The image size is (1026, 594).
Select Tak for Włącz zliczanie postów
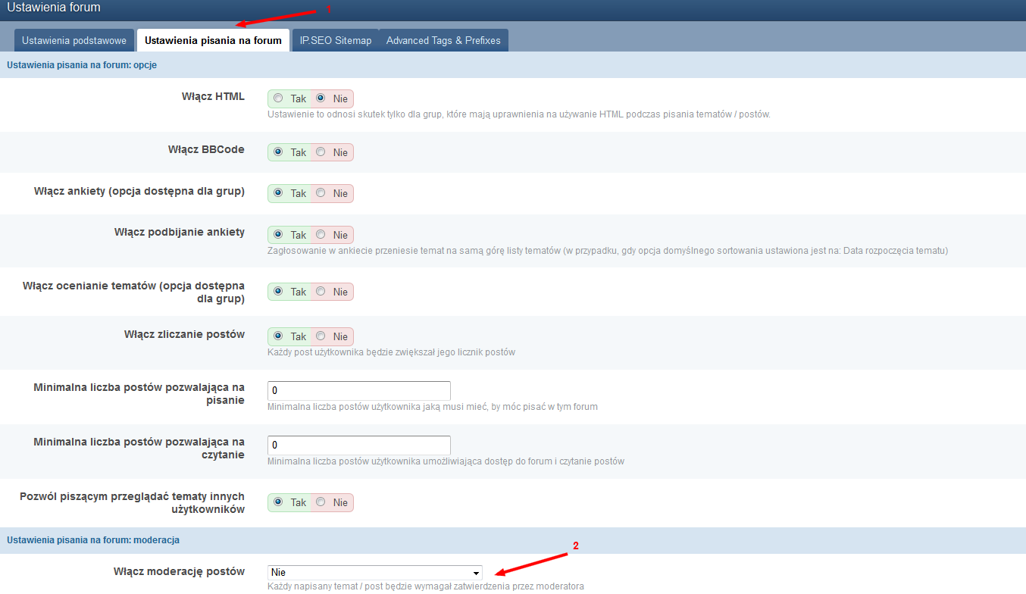pyautogui.click(x=279, y=336)
